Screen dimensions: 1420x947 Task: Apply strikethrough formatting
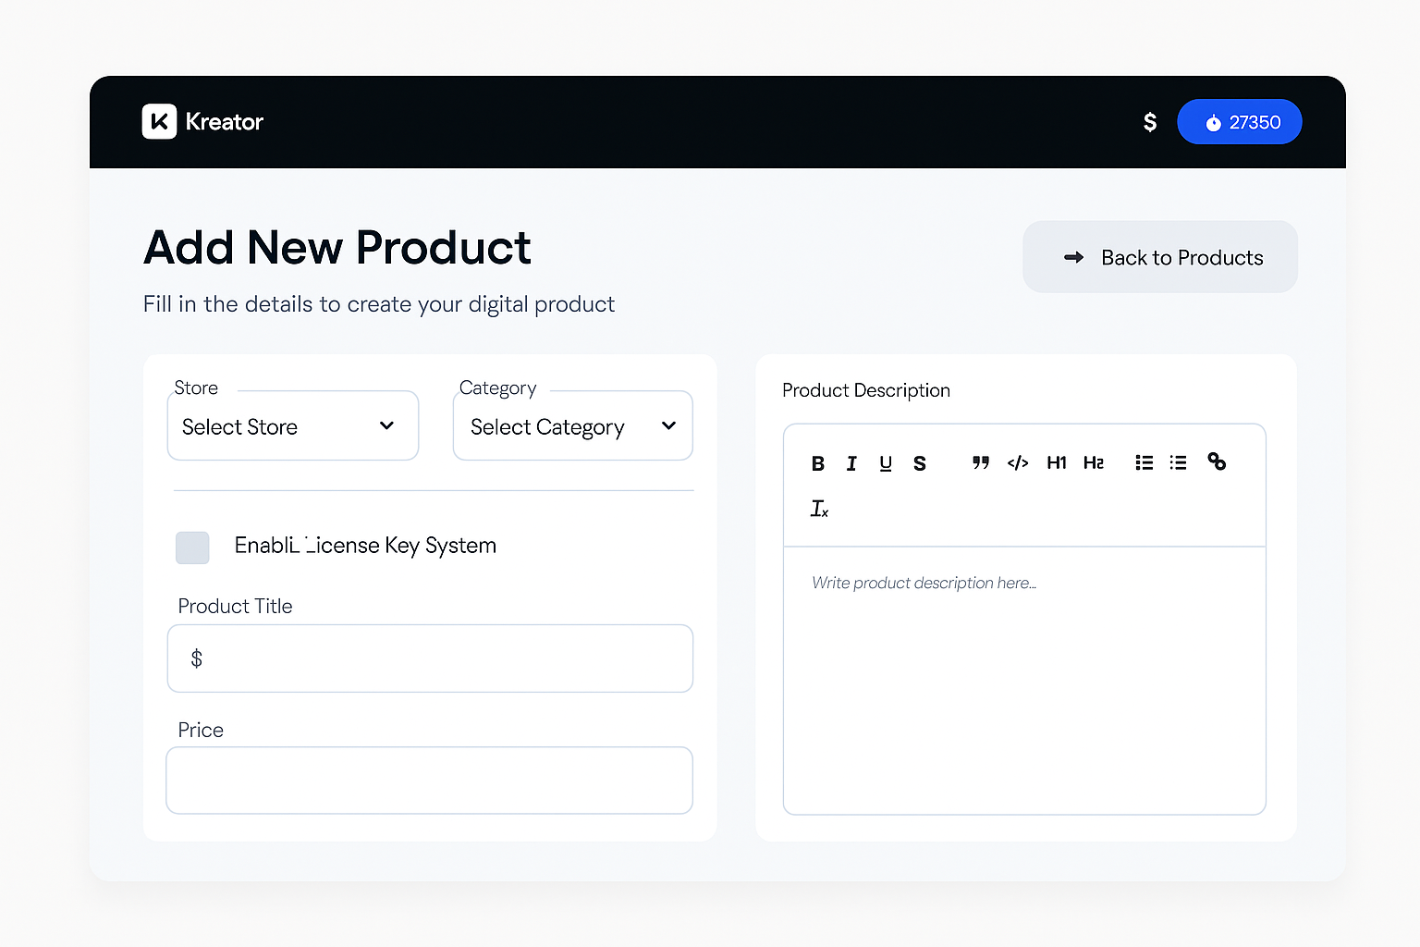click(920, 463)
